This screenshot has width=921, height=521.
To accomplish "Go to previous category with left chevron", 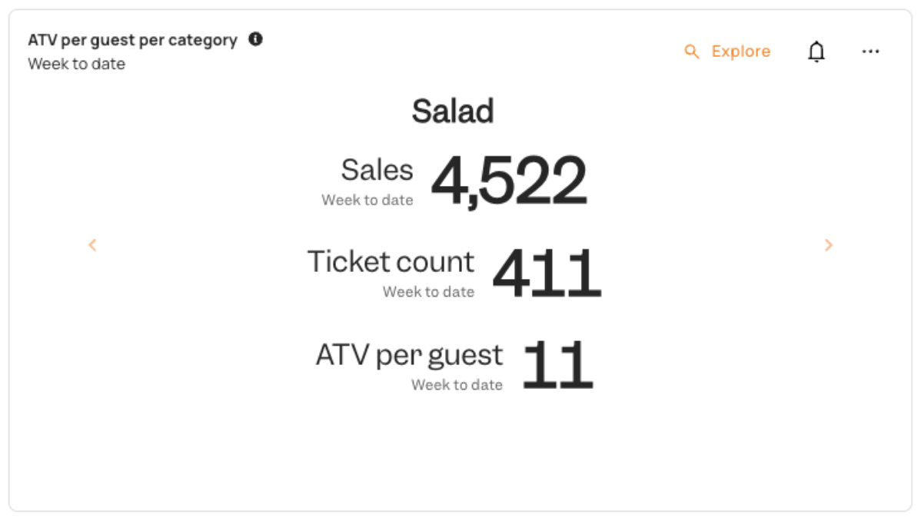I will (92, 245).
